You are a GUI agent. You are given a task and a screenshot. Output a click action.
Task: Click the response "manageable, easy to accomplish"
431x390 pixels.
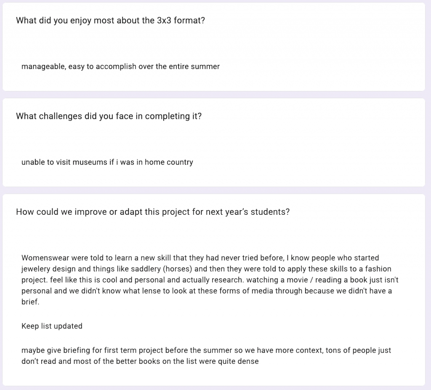click(120, 67)
